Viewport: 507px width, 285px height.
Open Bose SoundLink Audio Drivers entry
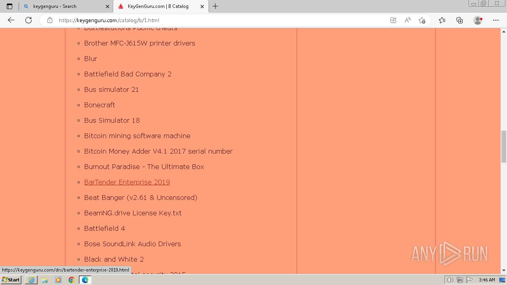(132, 244)
